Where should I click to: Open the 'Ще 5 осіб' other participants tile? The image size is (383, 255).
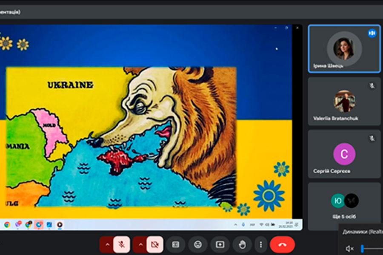coord(344,206)
